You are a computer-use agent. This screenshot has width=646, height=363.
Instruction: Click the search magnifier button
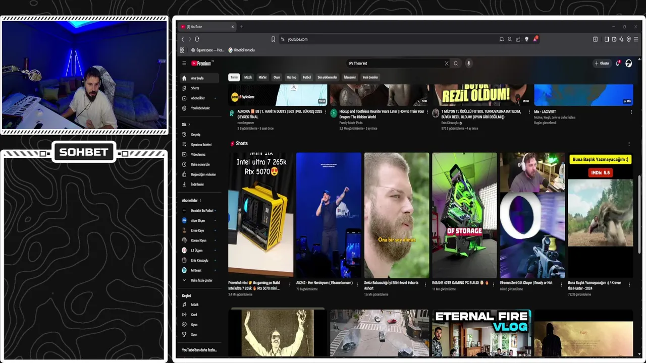pos(456,64)
